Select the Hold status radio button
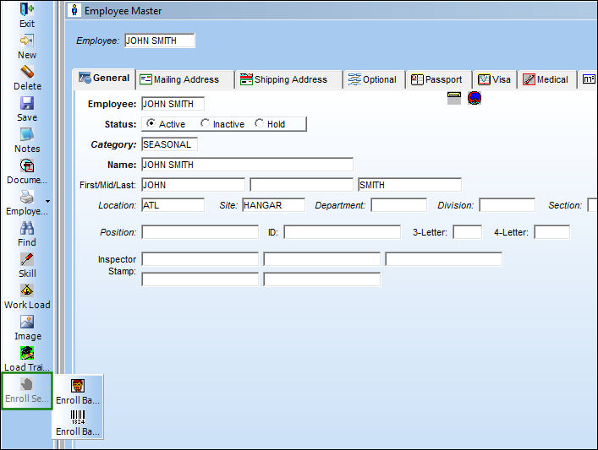 pos(260,123)
